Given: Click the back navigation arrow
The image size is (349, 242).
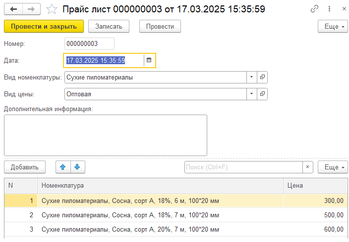Looking at the screenshot, I should [x=13, y=9].
